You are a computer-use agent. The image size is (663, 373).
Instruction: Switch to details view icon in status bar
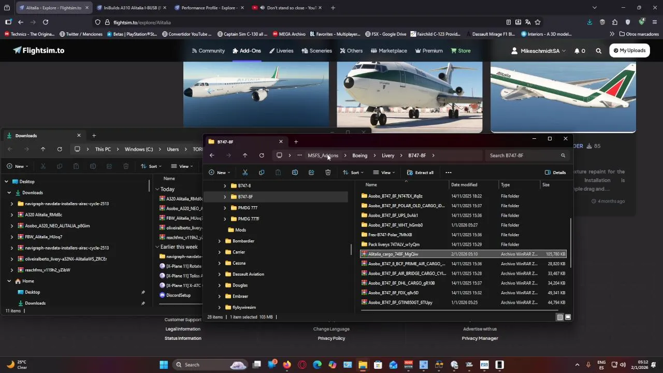[560, 317]
